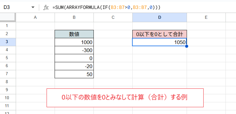
Task: Click the cell containing 0 in column B
Action: click(x=74, y=58)
